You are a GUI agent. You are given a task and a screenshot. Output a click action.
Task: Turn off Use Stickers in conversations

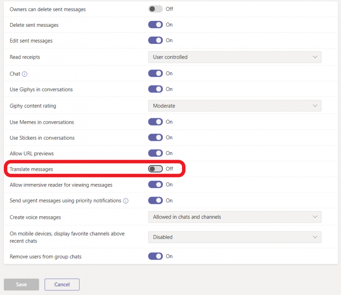156,138
